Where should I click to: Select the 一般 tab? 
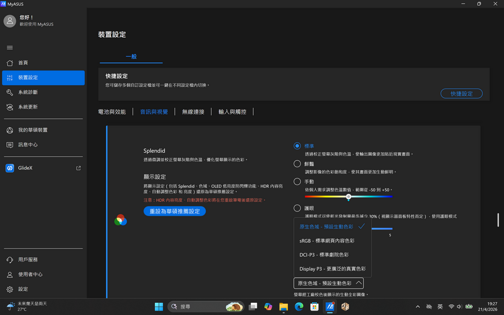(x=131, y=57)
